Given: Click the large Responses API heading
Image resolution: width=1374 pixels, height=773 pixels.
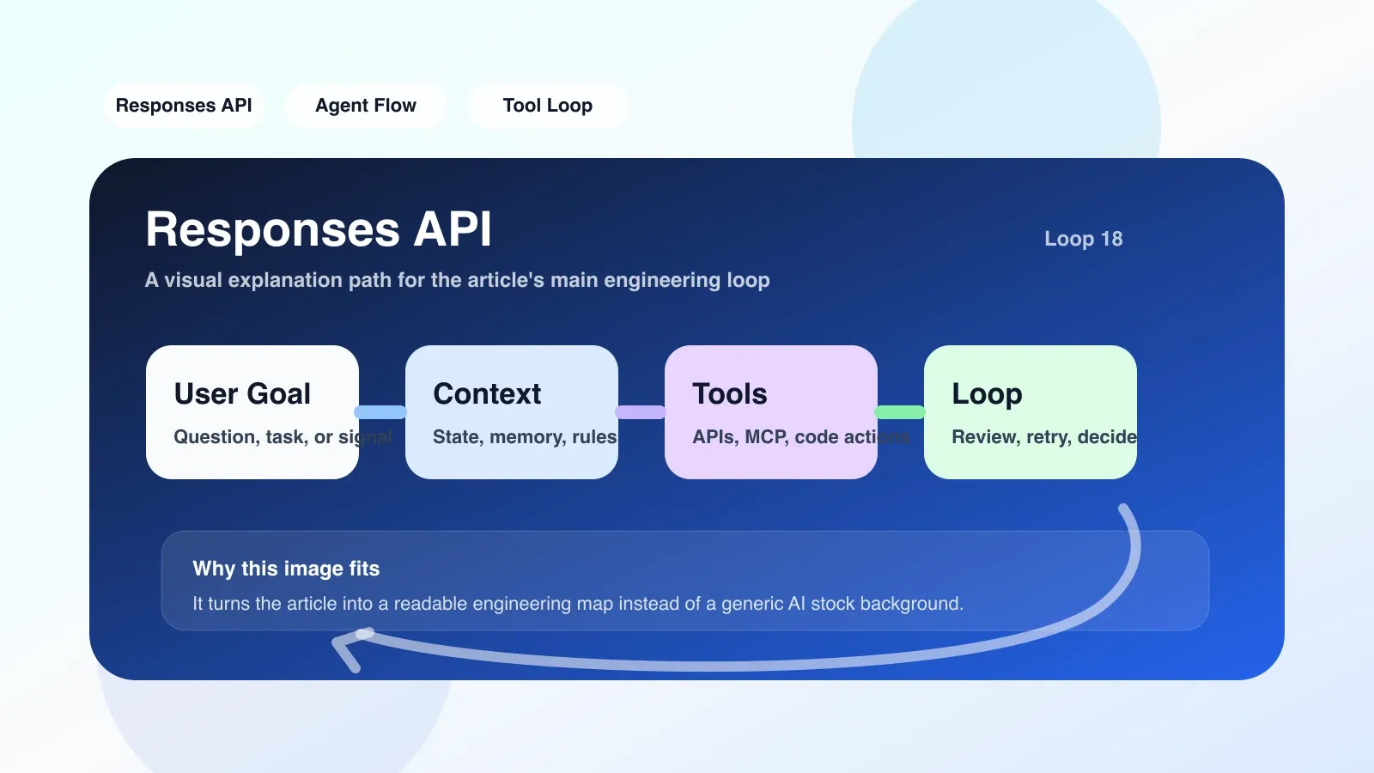Looking at the screenshot, I should coord(319,229).
